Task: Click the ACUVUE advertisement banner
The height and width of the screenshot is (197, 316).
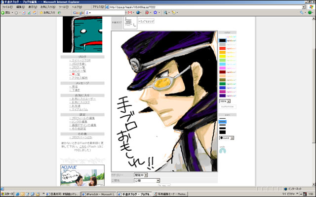Action: click(x=82, y=175)
